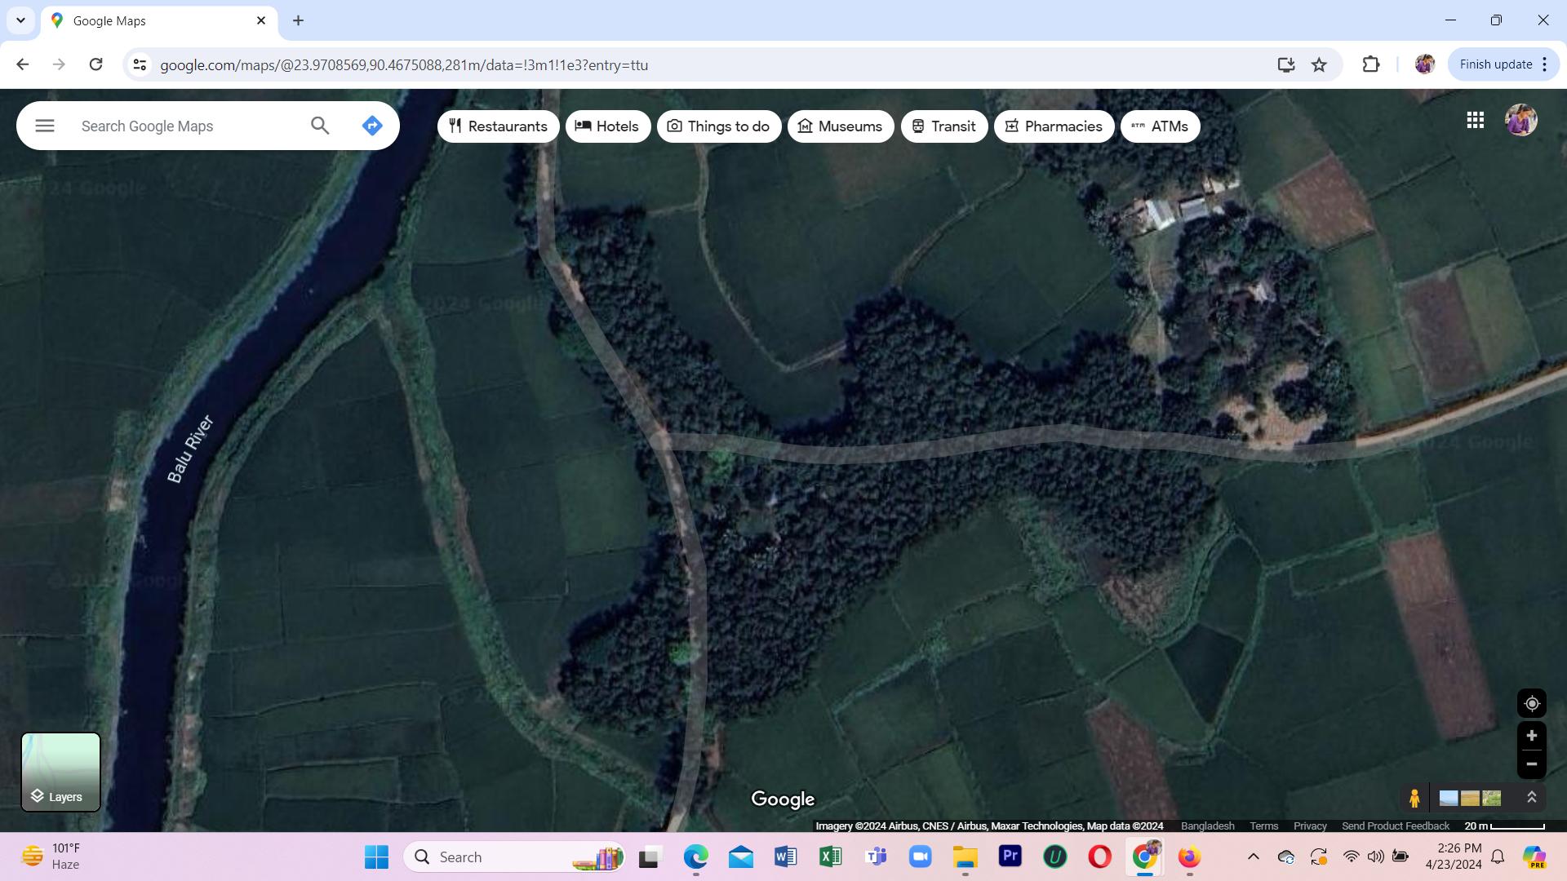
Task: Focus the Search Google Maps field
Action: pyautogui.click(x=188, y=126)
